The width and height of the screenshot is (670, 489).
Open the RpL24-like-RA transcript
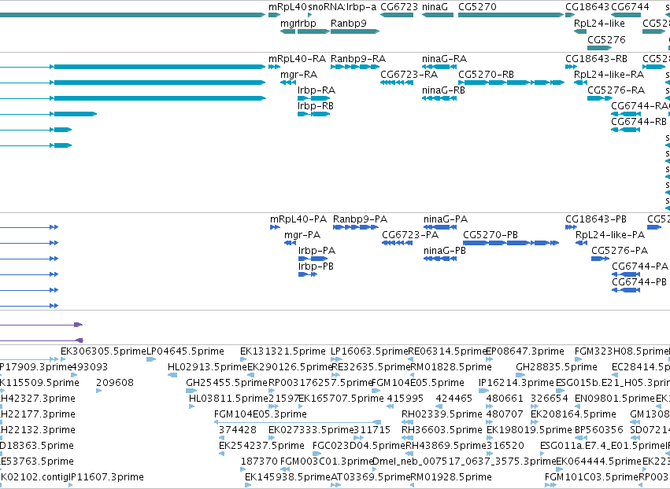click(580, 83)
